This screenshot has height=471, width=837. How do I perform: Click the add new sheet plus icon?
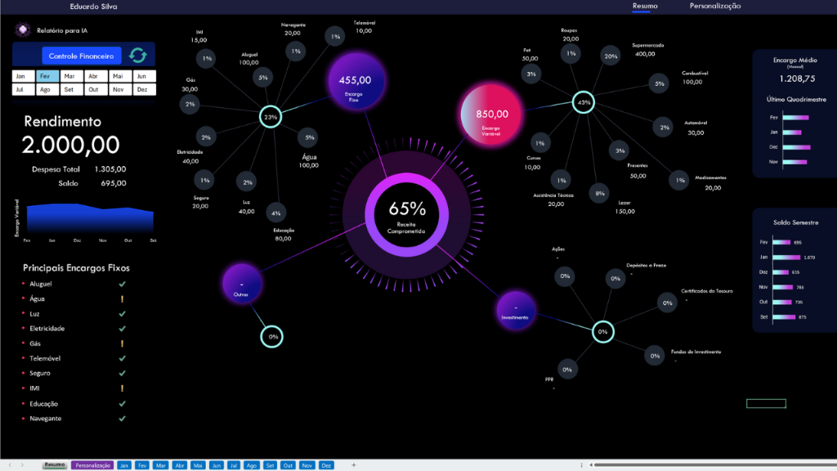click(x=353, y=464)
